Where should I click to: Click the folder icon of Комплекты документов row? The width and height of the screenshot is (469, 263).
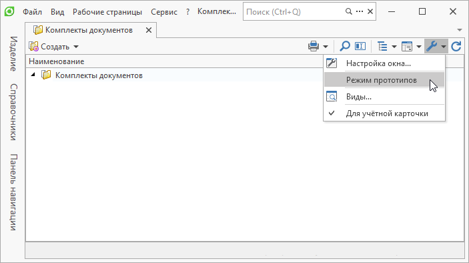pos(46,75)
